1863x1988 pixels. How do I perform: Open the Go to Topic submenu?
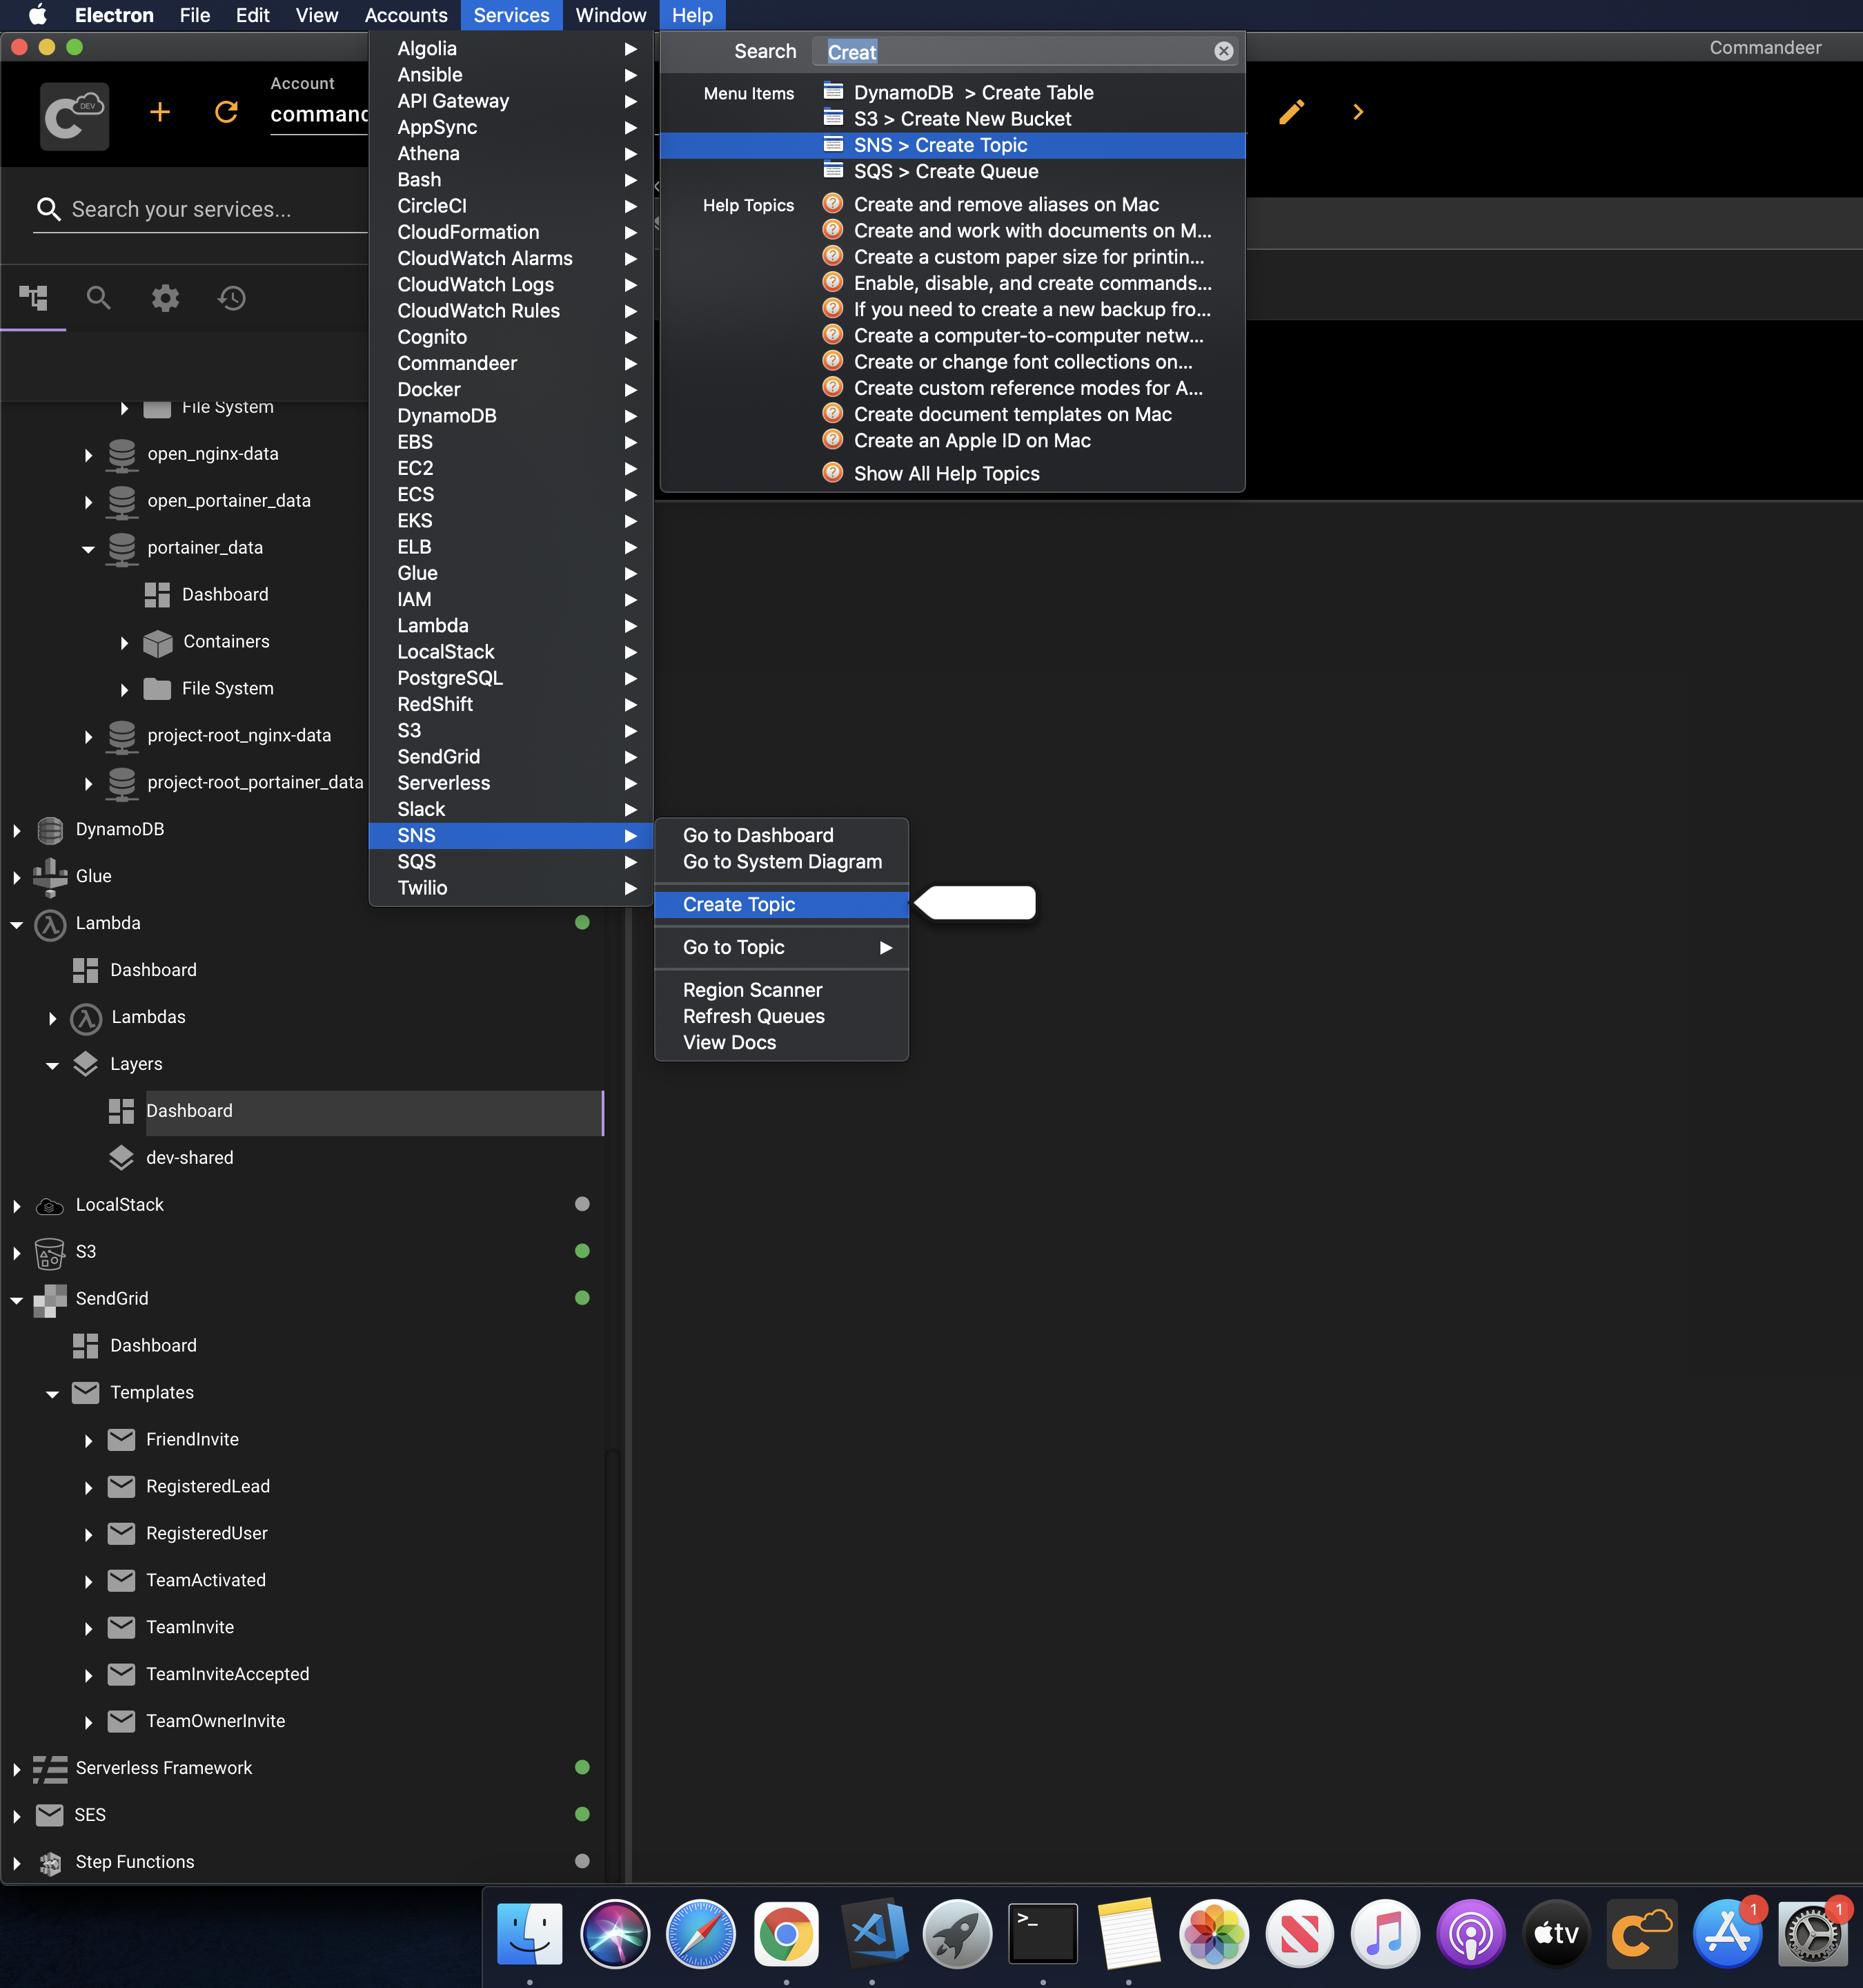tap(782, 947)
